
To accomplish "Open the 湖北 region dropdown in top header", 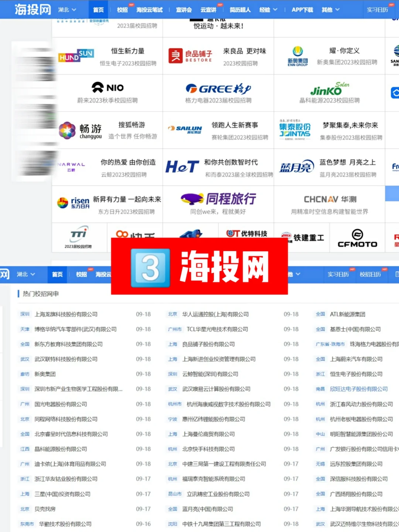I will pyautogui.click(x=67, y=10).
